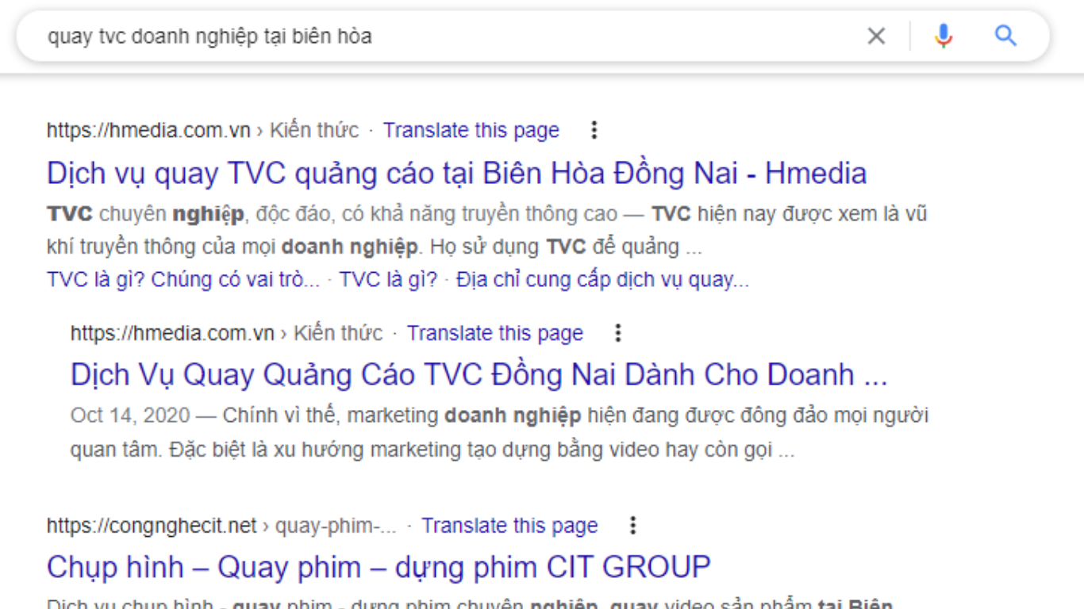Open 'Chụp hình – Quay phim – dựng phim CIT GROUP' result

pos(379,567)
